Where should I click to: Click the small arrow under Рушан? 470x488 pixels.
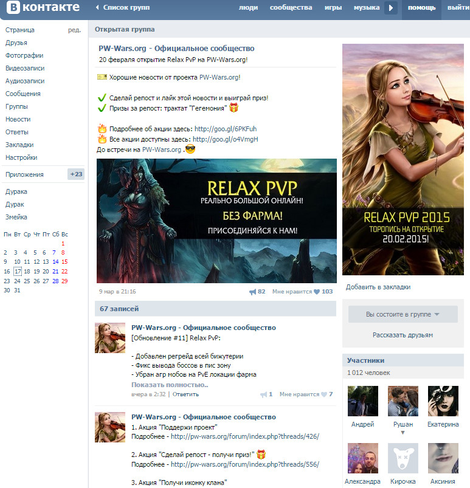coord(403,433)
